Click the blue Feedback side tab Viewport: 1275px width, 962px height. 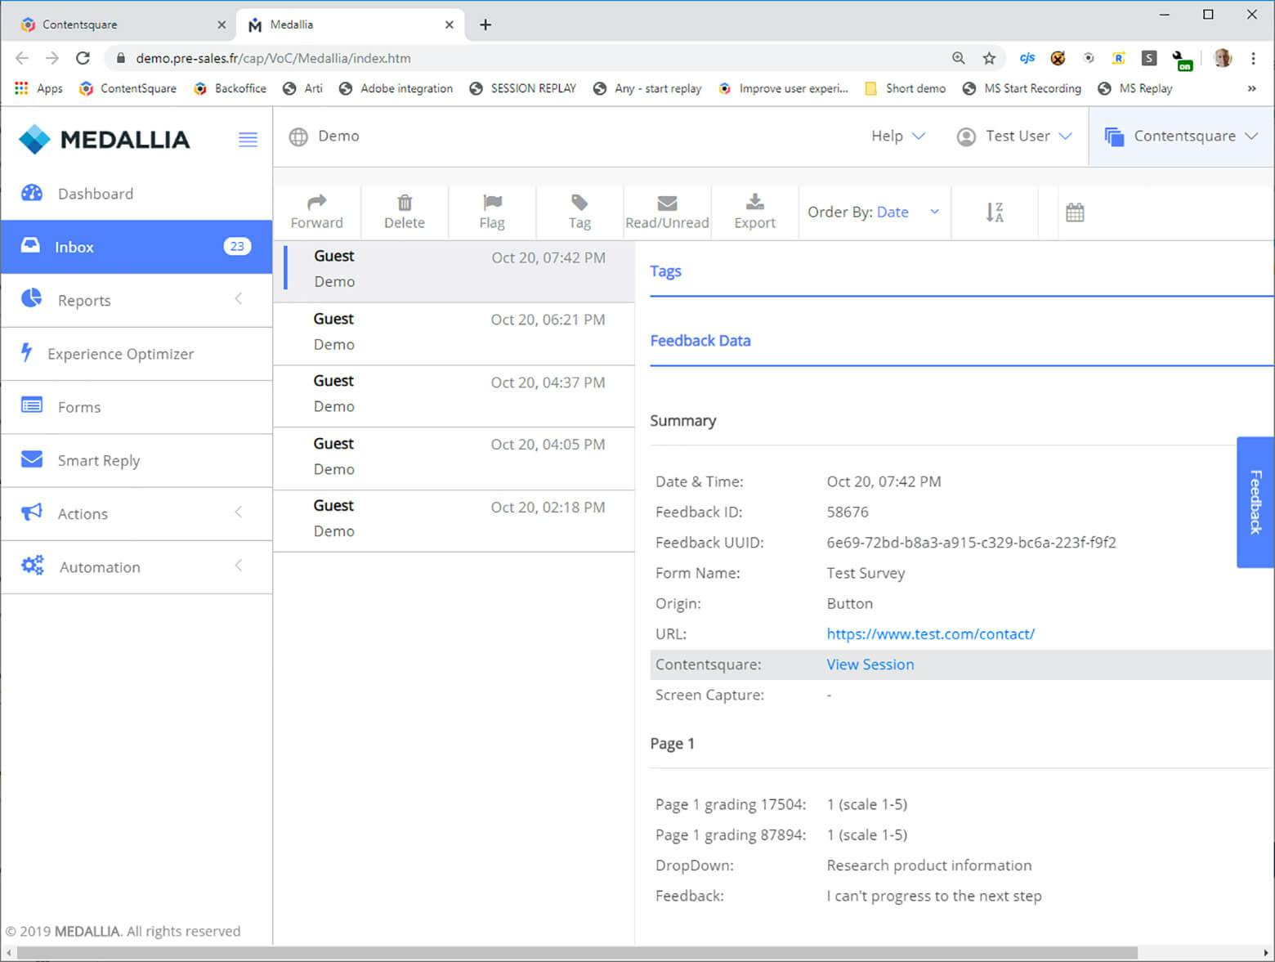(x=1255, y=502)
